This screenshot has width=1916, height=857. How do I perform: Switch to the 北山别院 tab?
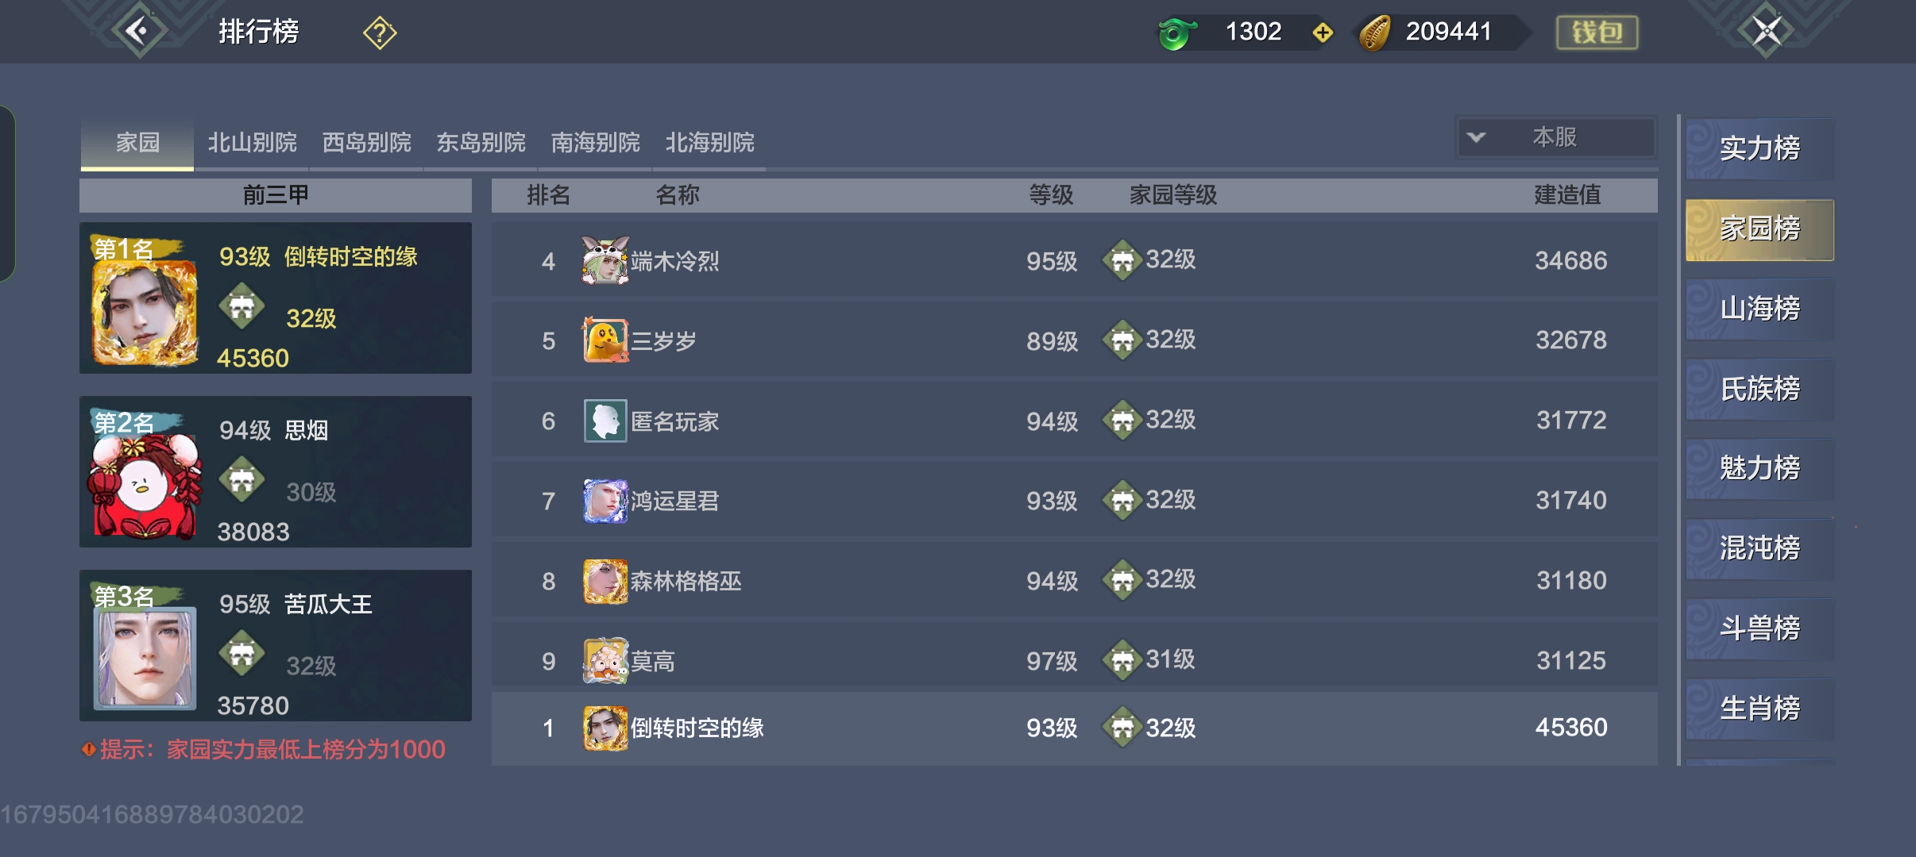click(252, 143)
